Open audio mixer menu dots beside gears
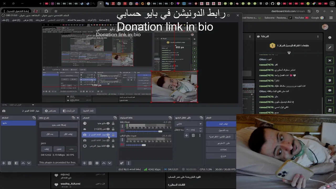The height and width of the screenshot is (189, 336). [x=128, y=163]
